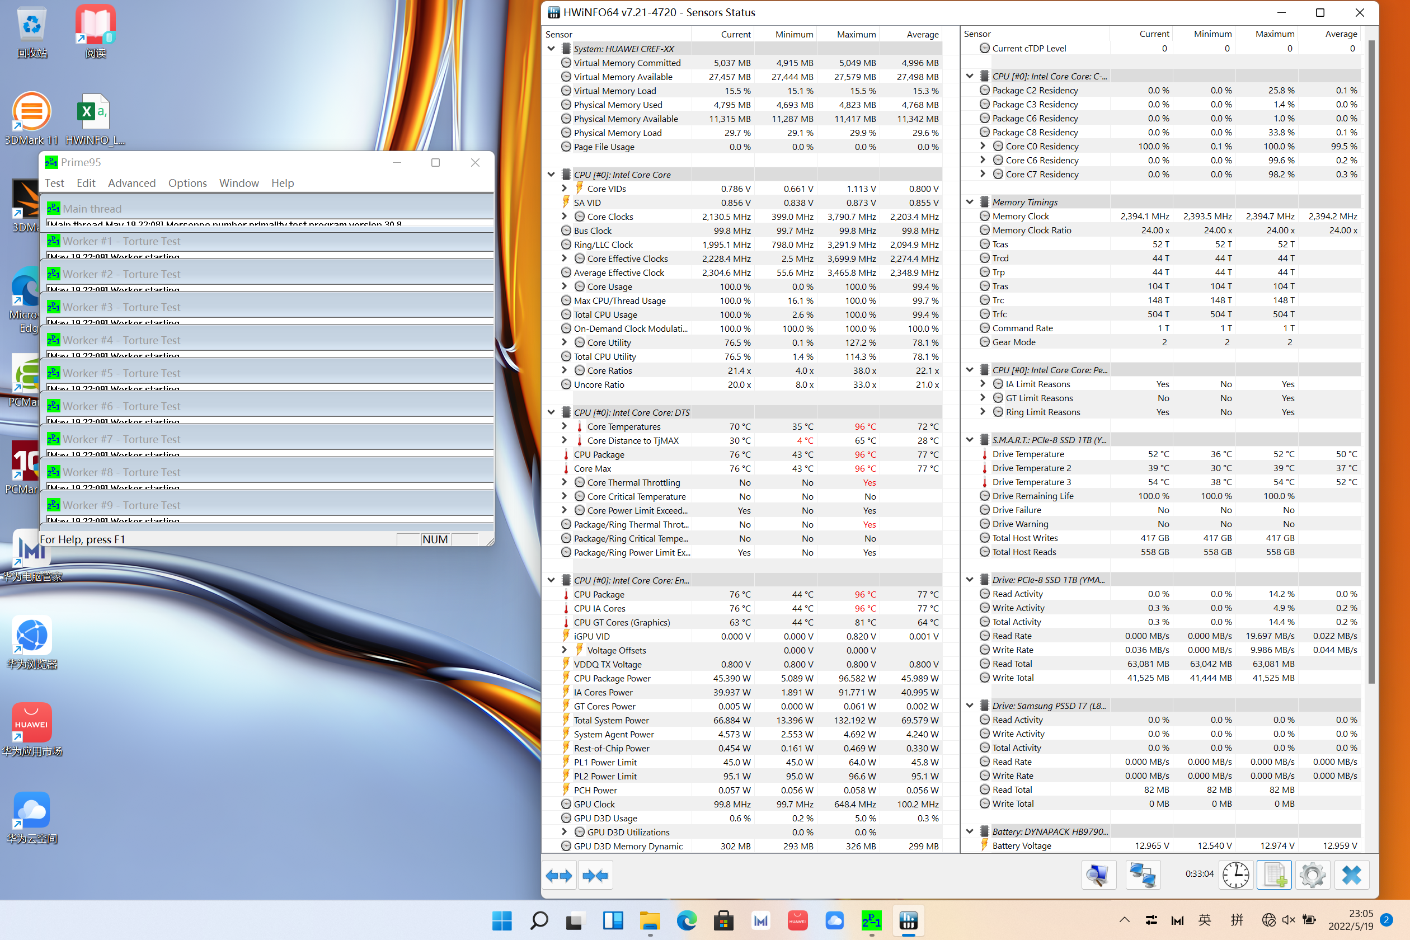Expand the Core C0 Residency row
Image resolution: width=1410 pixels, height=940 pixels.
983,145
